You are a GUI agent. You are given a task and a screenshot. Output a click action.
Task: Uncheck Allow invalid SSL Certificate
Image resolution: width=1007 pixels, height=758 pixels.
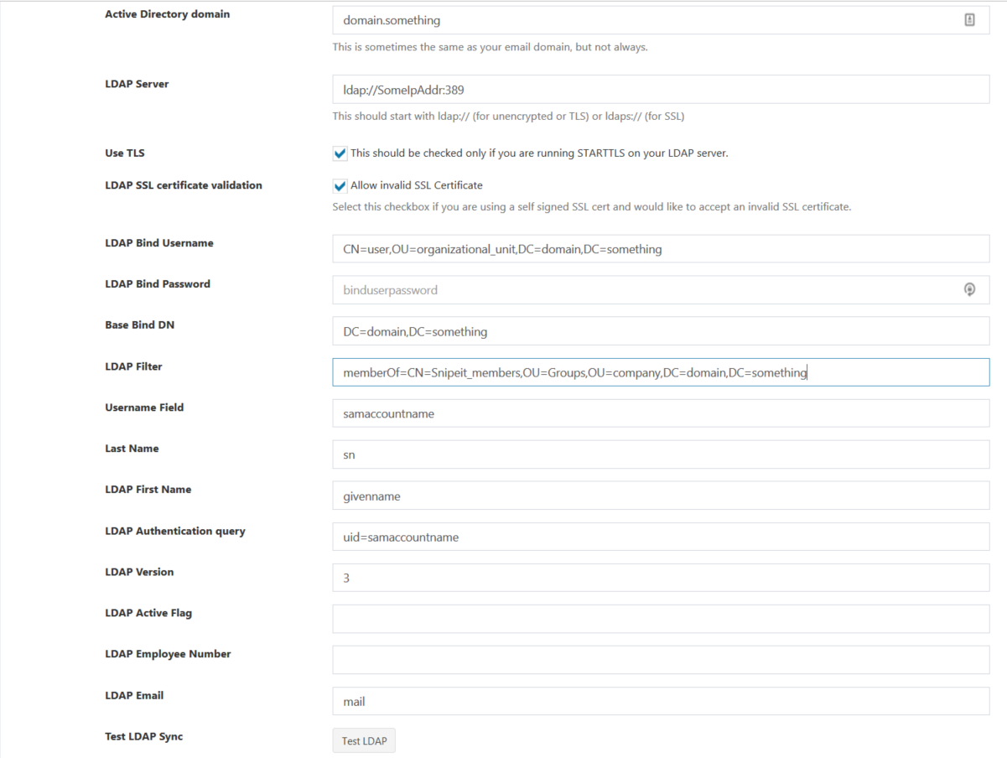[340, 184]
